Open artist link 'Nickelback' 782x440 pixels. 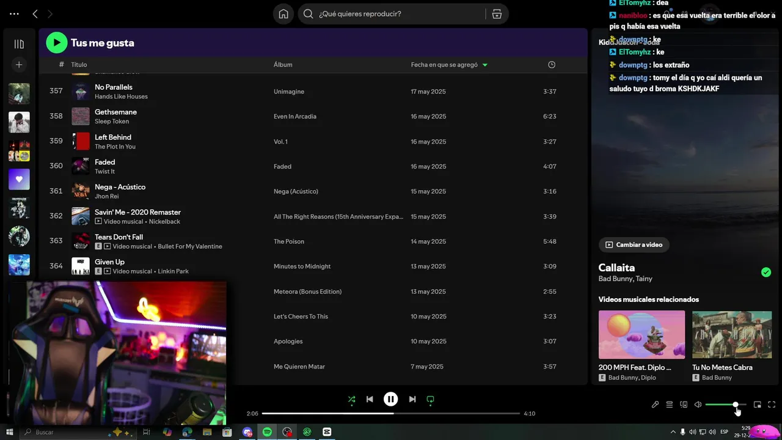pos(164,222)
